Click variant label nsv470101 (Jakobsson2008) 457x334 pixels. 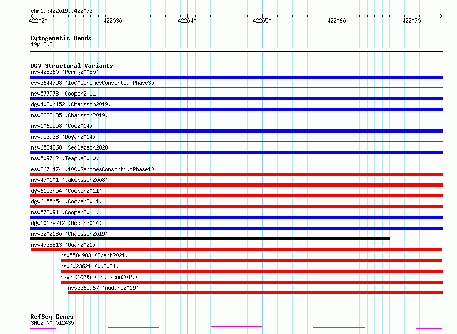(x=69, y=180)
